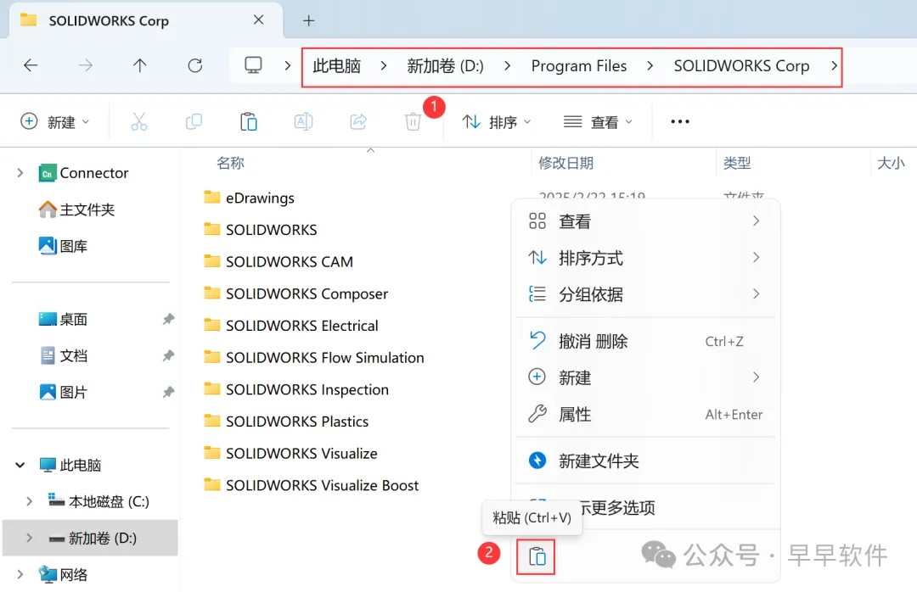Select 桌面 in sidebar

(63, 319)
